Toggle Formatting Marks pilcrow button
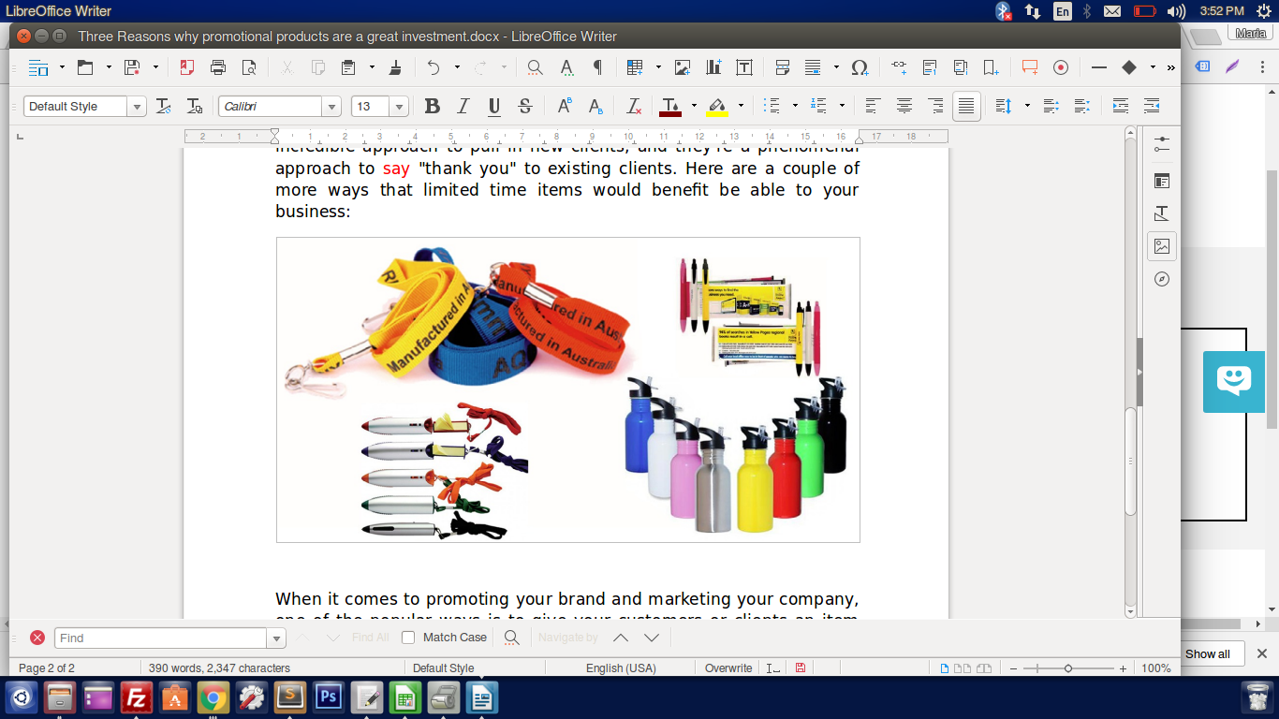Image resolution: width=1279 pixels, height=719 pixels. [597, 67]
